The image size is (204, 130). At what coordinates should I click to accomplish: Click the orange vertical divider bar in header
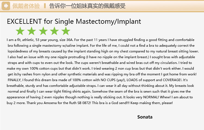pos(45,6)
